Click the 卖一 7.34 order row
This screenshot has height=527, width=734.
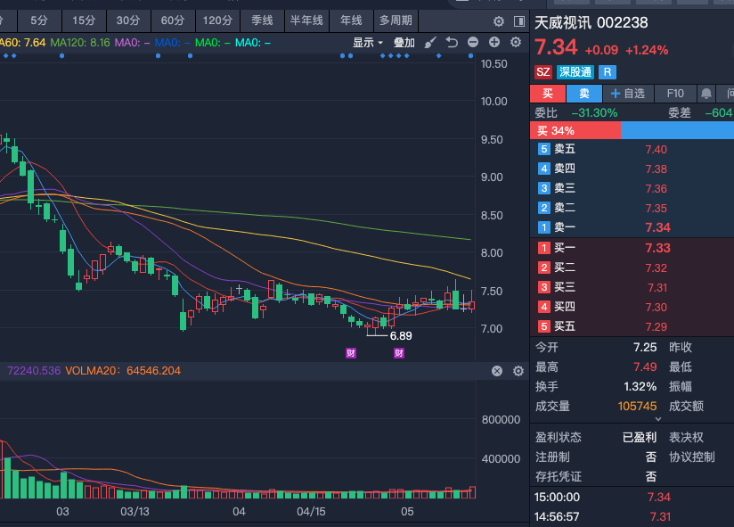(x=632, y=227)
